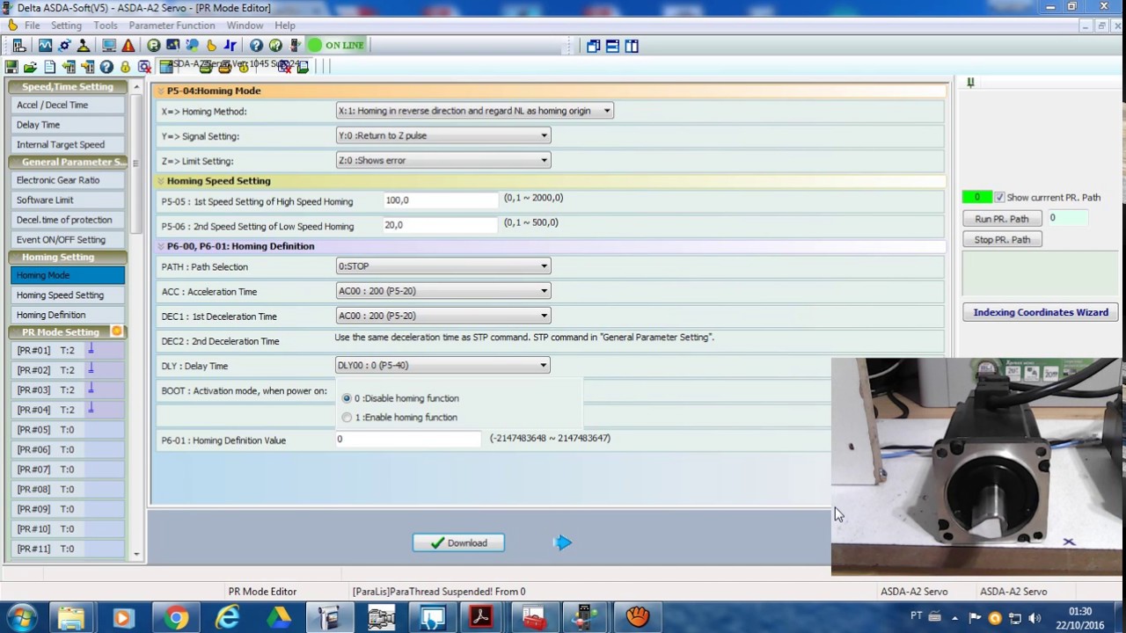Select 'Disable homing function' radio button
The image size is (1126, 633).
tap(347, 398)
